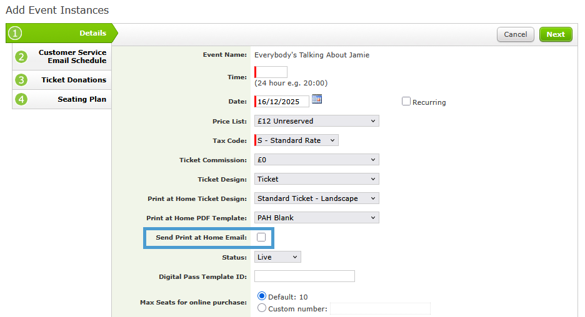Viewport: 585px width, 317px height.
Task: Click the step 4 circle icon
Action: 22,99
